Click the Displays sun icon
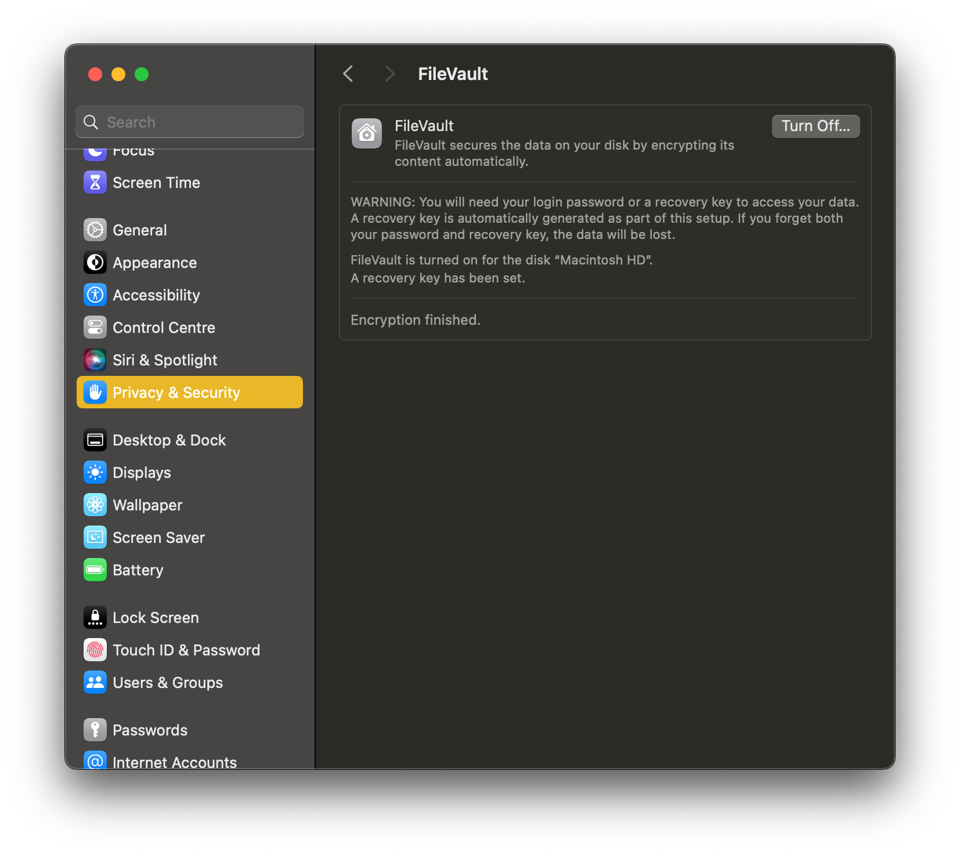 (x=95, y=473)
